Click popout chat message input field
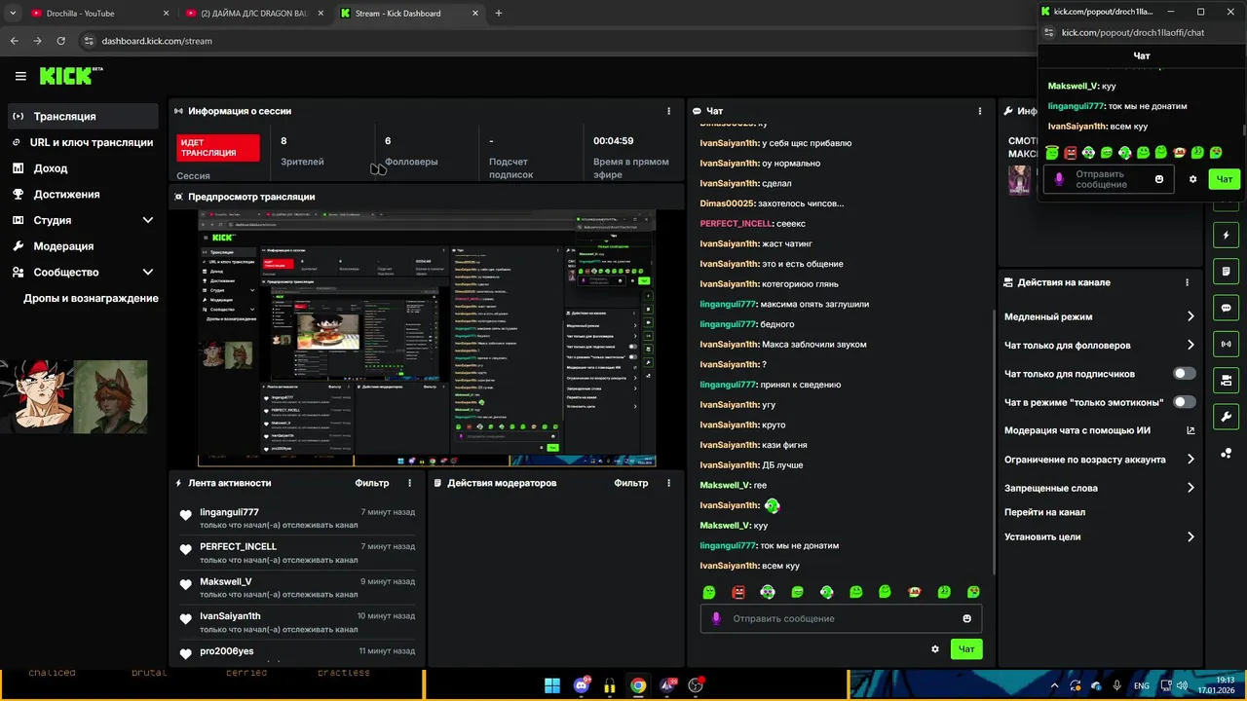Image resolution: width=1247 pixels, height=701 pixels. pyautogui.click(x=1108, y=179)
